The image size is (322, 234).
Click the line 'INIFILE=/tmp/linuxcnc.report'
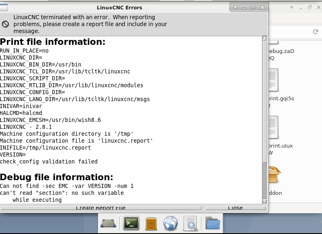[45, 148]
